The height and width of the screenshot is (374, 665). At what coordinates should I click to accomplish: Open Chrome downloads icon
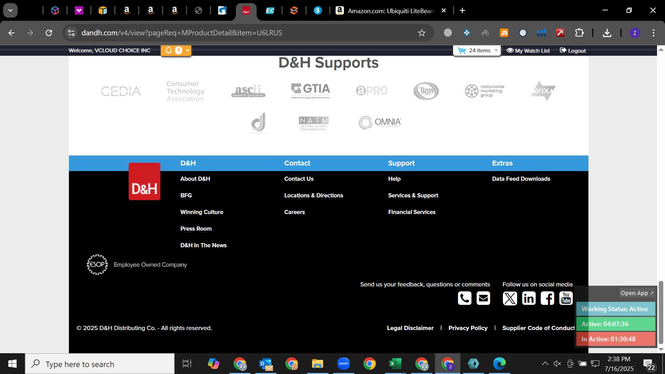607,33
